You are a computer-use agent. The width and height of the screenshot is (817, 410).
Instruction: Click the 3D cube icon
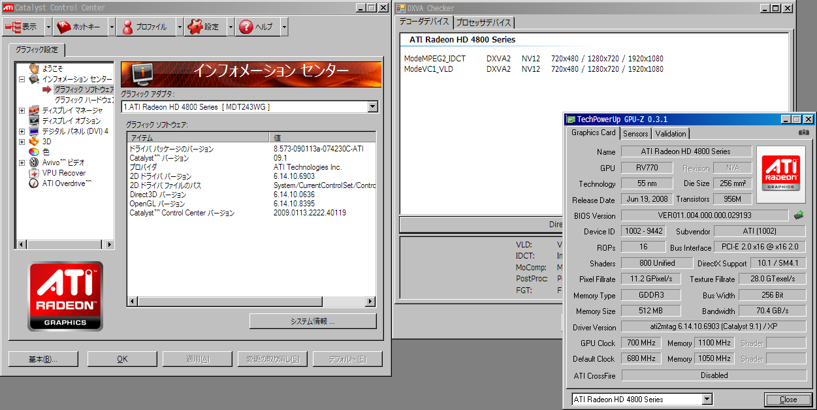(x=34, y=142)
